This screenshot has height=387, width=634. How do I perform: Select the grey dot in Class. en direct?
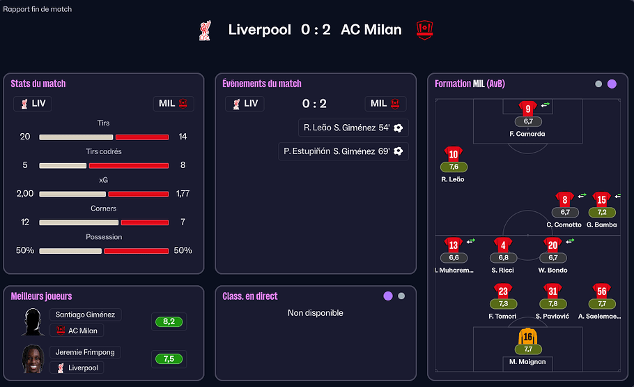pos(401,296)
